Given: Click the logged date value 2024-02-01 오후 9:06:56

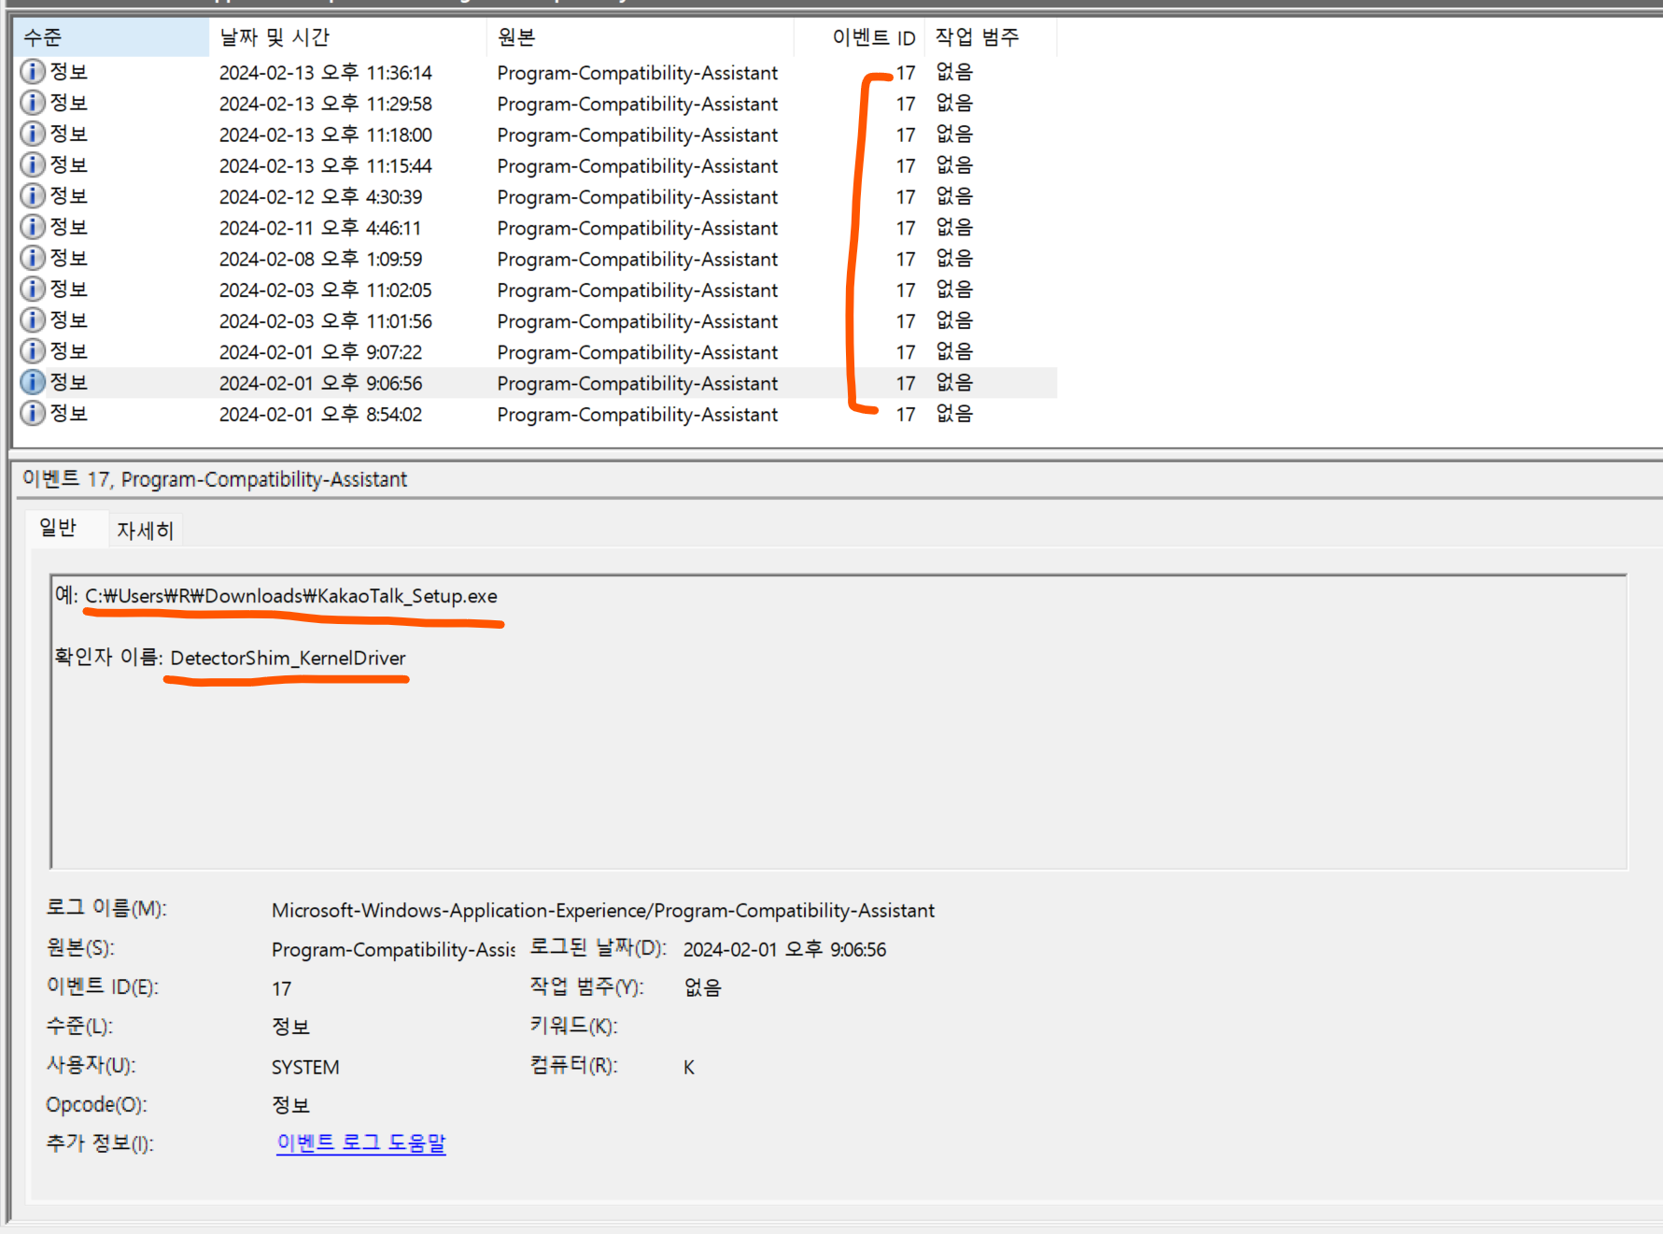Looking at the screenshot, I should point(784,950).
